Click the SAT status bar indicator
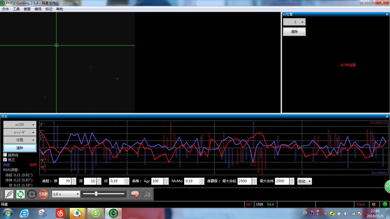Image resolution: width=390 pixels, height=219 pixels. (x=249, y=204)
